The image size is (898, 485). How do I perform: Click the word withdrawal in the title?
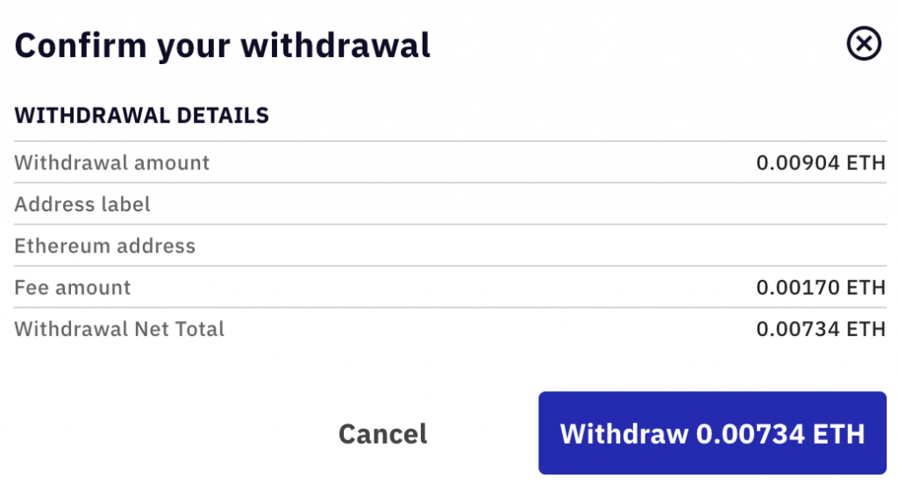335,46
